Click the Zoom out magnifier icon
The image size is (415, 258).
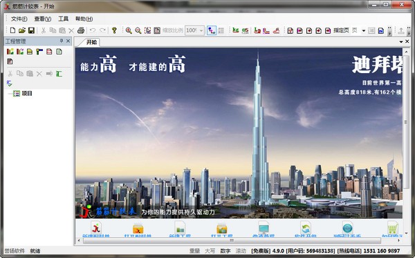coord(138,30)
